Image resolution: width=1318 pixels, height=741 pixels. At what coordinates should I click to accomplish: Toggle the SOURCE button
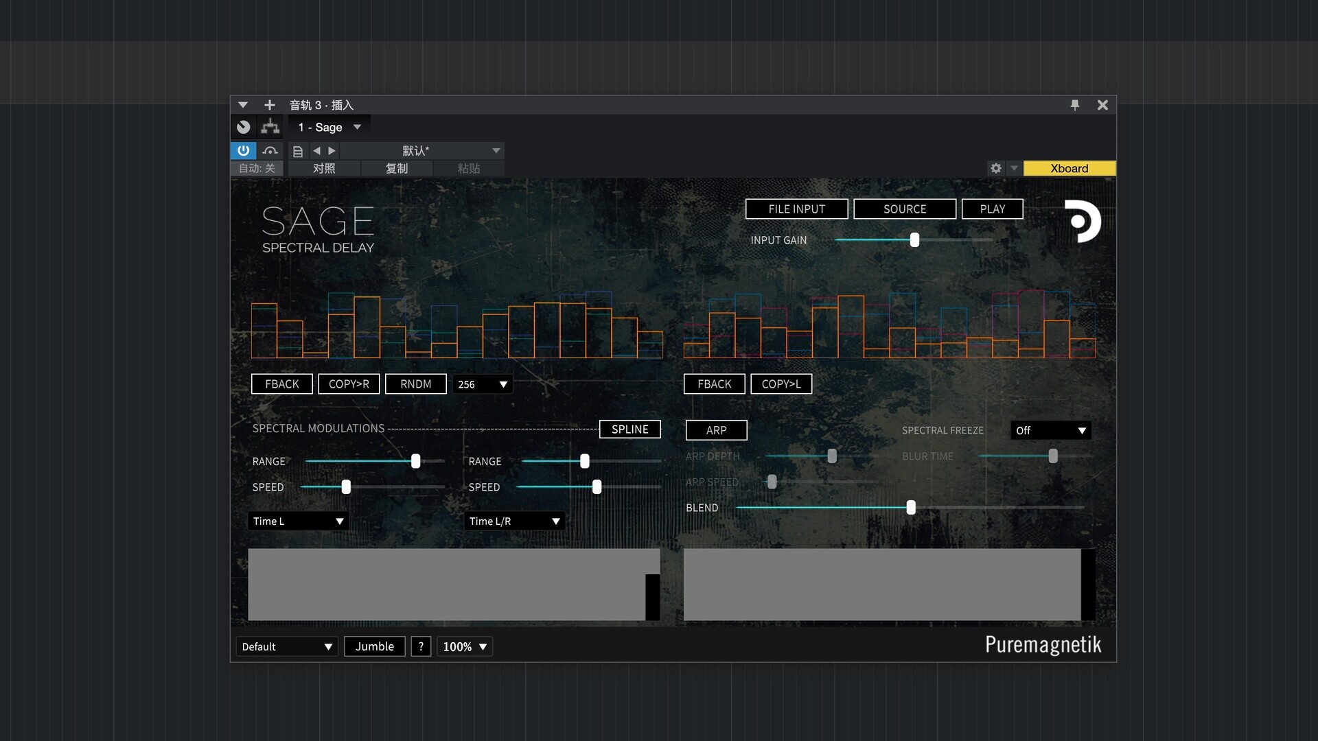(x=905, y=209)
